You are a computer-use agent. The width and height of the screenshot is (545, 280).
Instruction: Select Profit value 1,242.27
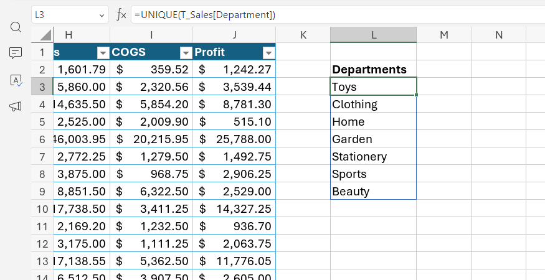(x=234, y=70)
